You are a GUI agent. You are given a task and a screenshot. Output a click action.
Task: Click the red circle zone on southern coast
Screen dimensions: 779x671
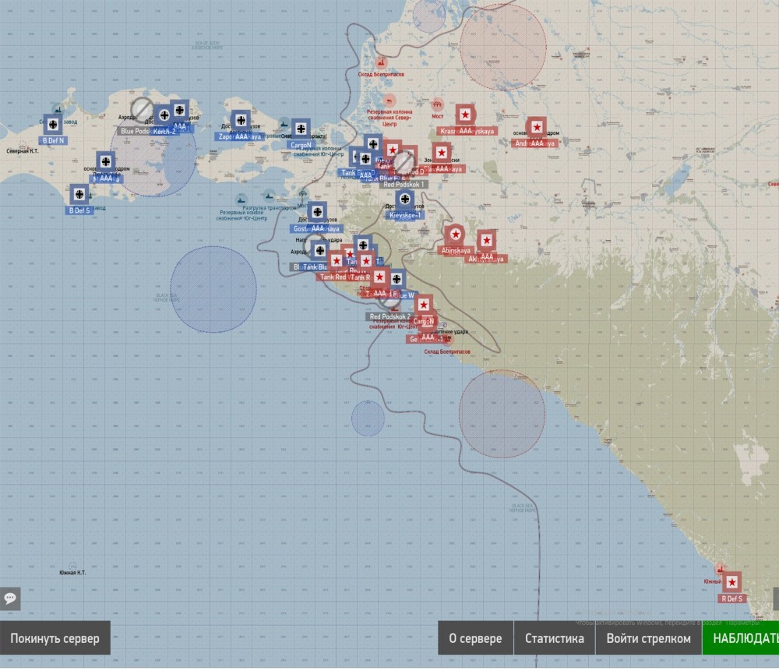click(x=502, y=414)
